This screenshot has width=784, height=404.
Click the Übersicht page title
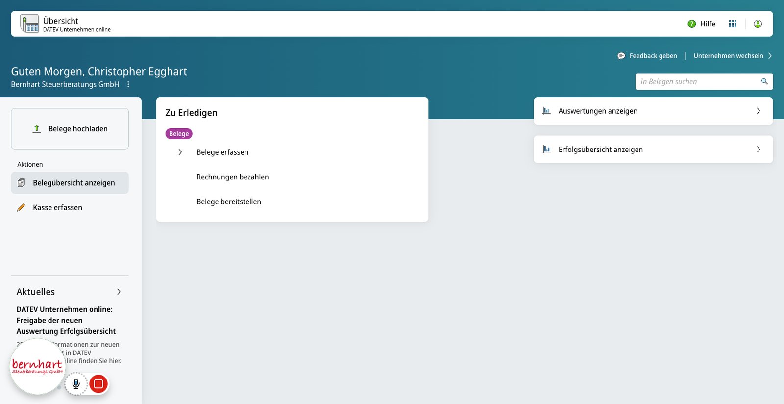point(61,21)
